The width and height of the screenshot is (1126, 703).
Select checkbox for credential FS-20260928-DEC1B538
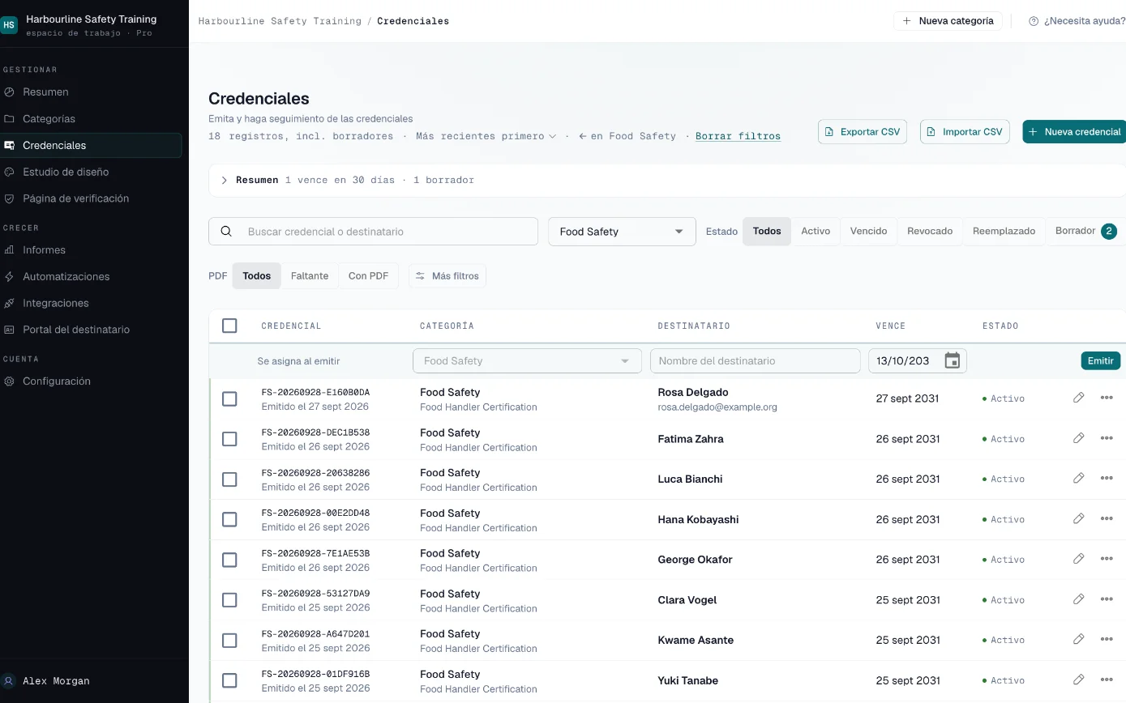(229, 439)
